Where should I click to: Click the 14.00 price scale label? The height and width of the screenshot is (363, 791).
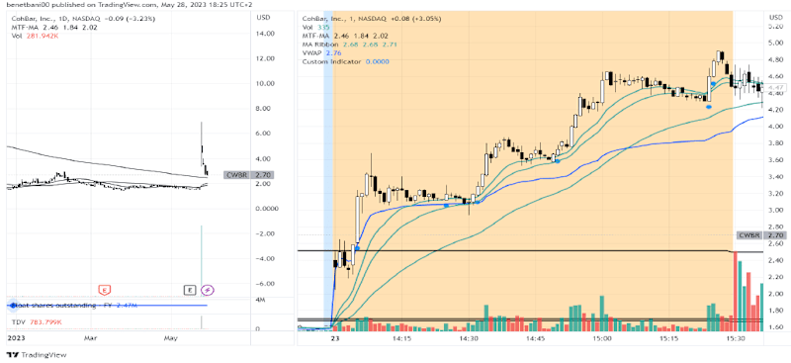click(x=266, y=34)
